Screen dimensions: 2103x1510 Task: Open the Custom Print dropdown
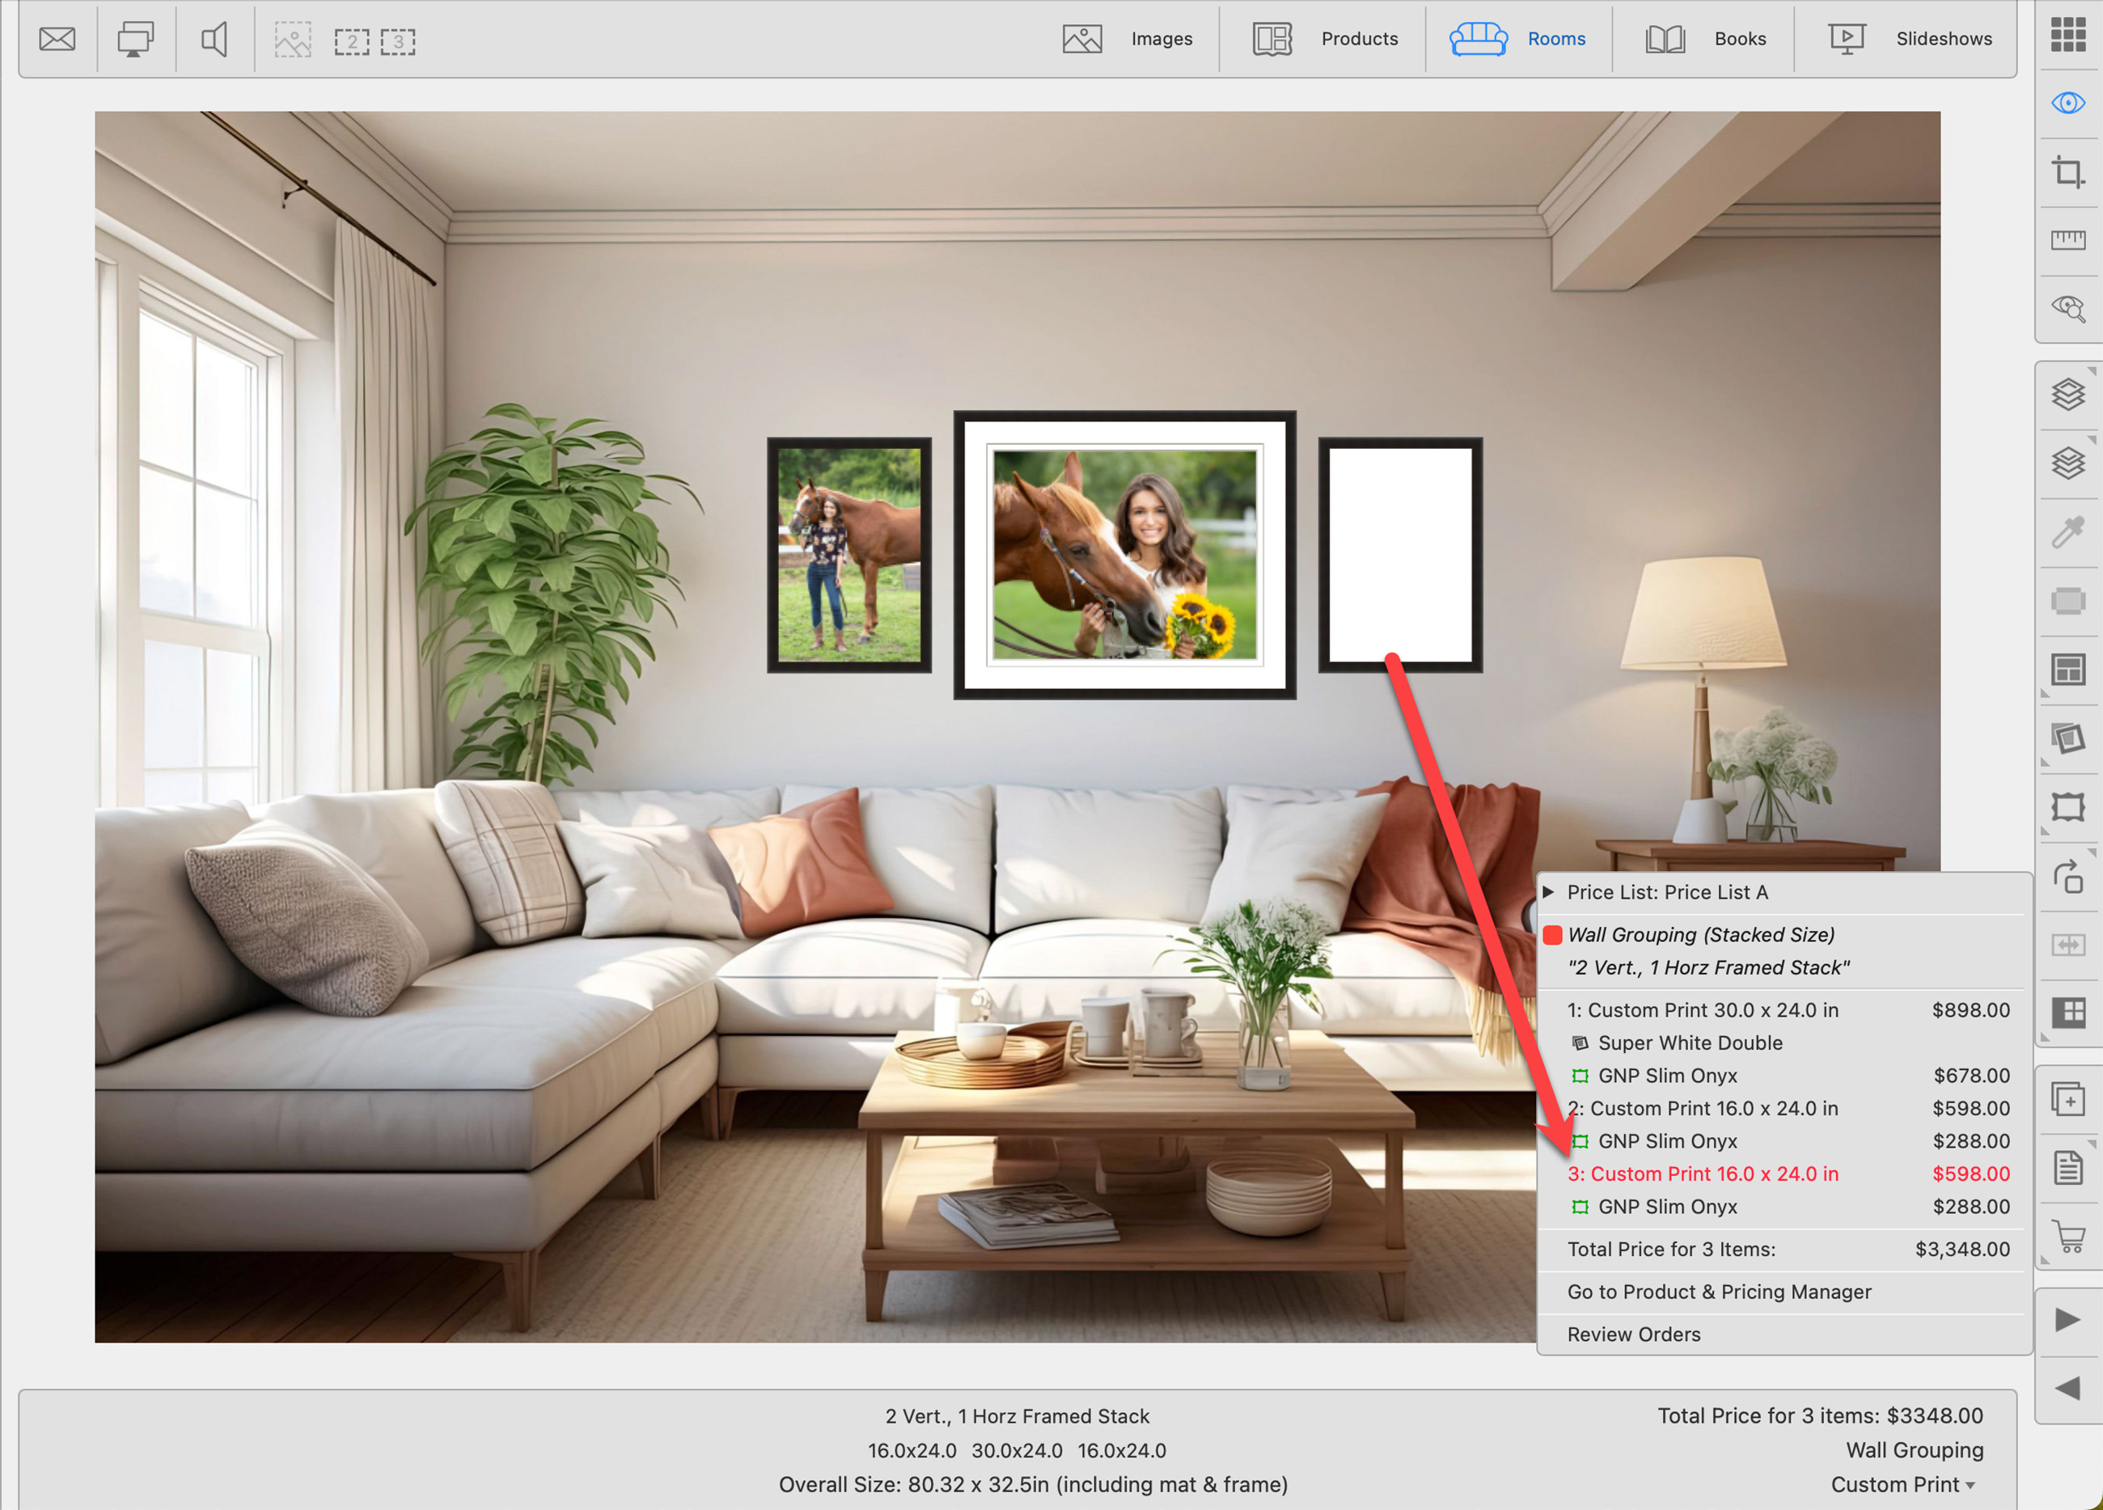coord(1902,1485)
